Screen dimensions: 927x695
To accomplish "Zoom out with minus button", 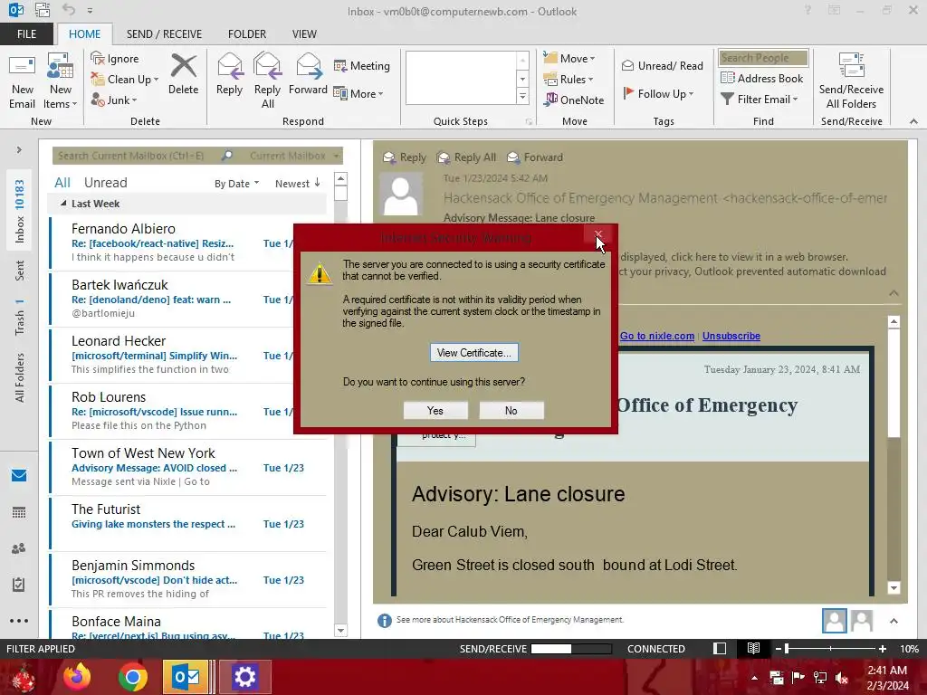I will pos(779,648).
